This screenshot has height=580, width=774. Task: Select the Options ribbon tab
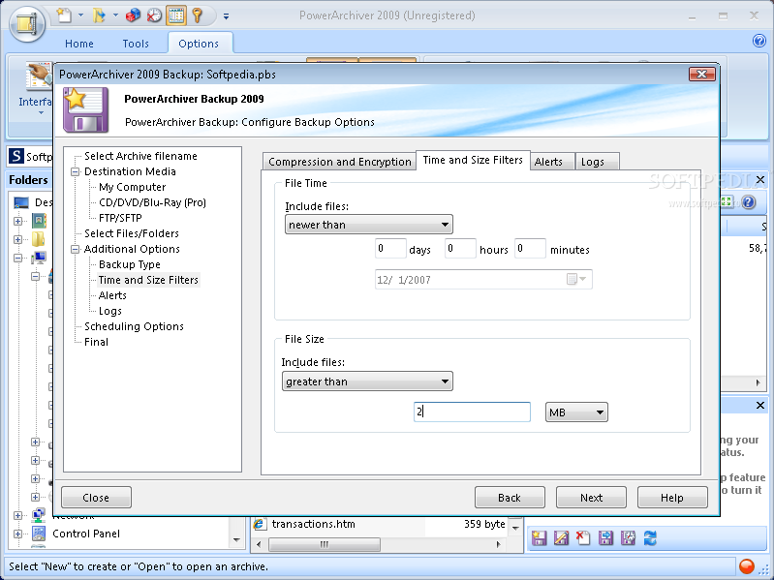199,44
